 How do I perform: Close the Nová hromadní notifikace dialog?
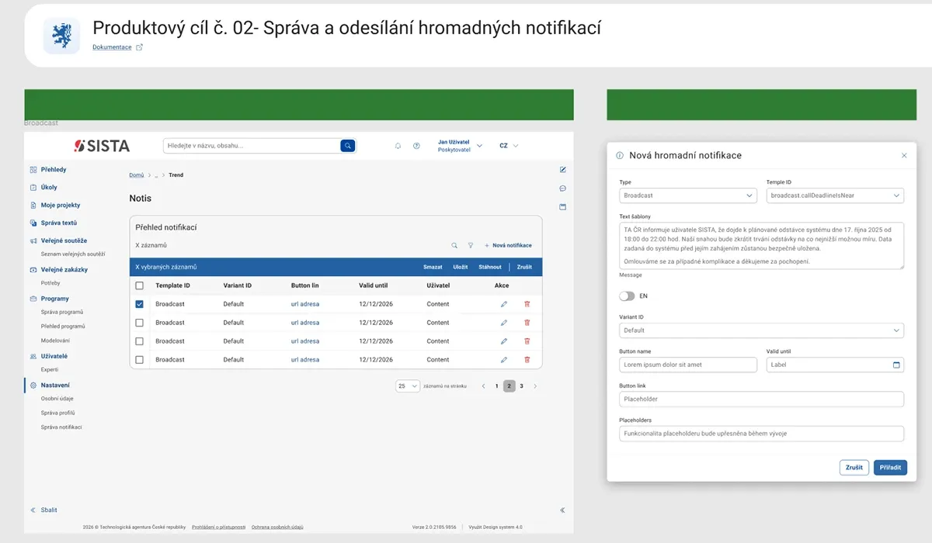point(904,155)
